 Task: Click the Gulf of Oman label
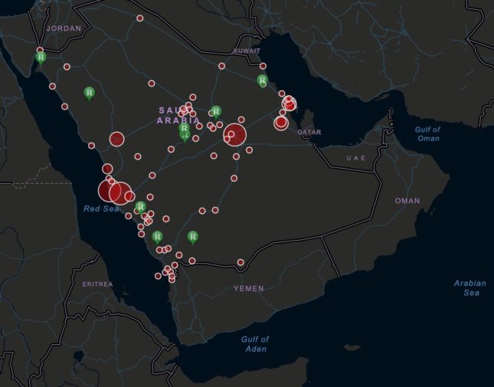427,134
